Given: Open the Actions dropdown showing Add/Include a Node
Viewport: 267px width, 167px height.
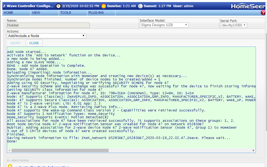Looking at the screenshot, I should coord(46,36).
